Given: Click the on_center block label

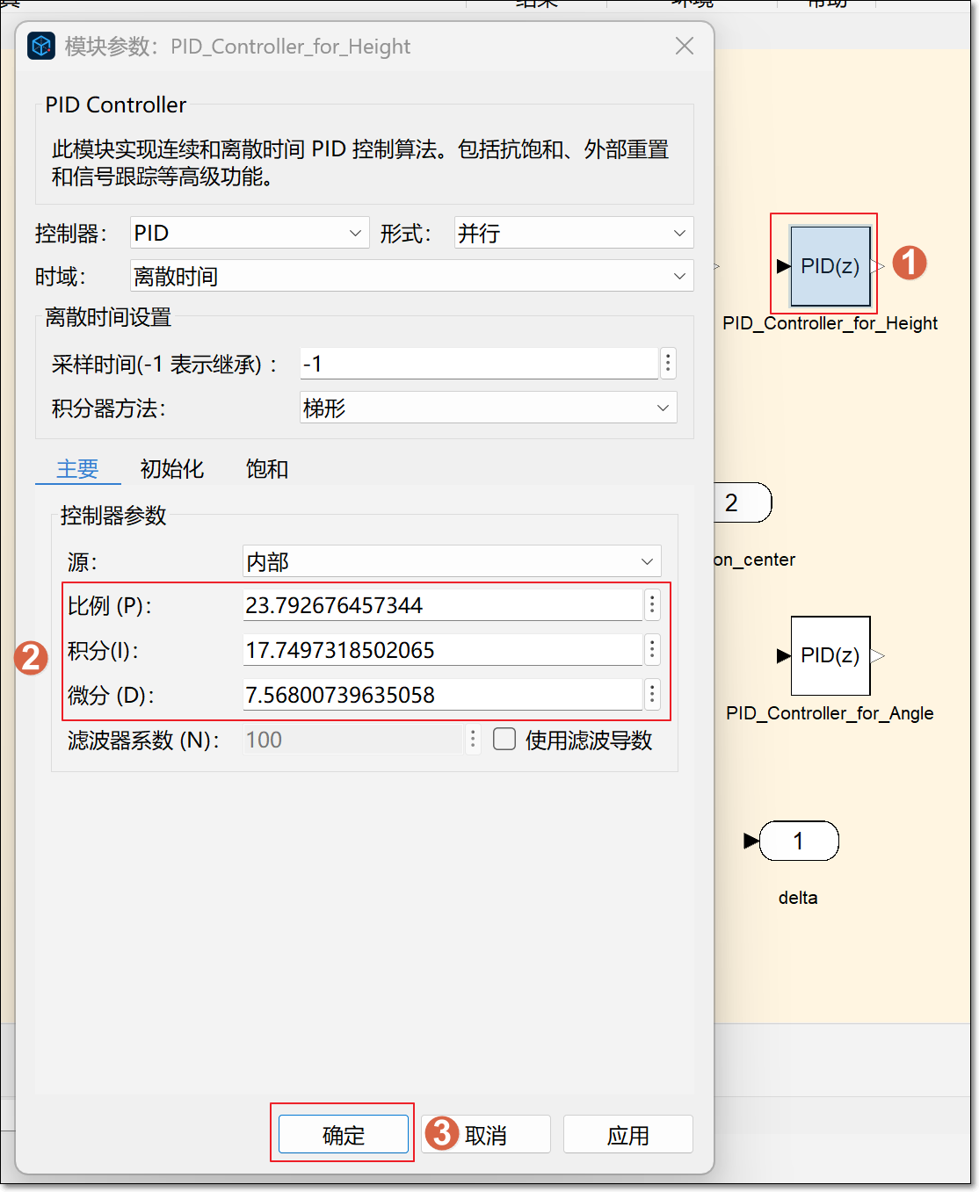Looking at the screenshot, I should click(755, 560).
